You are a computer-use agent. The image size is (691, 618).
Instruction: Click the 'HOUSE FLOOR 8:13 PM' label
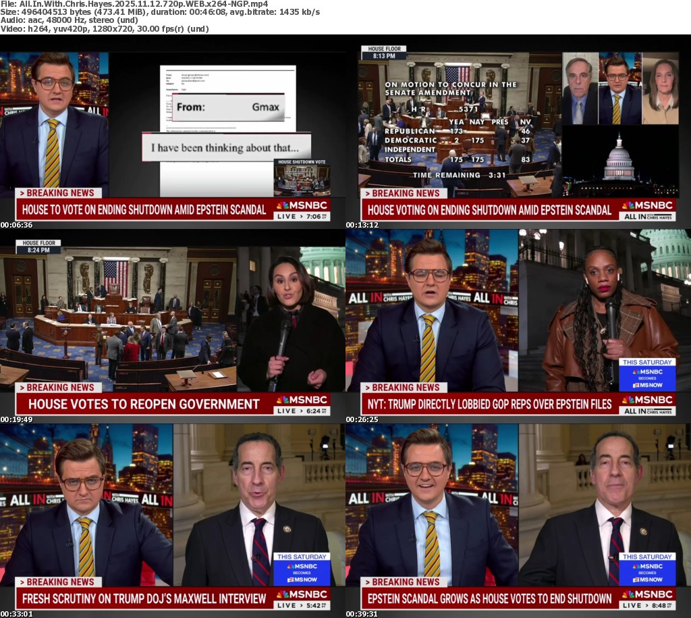click(383, 53)
